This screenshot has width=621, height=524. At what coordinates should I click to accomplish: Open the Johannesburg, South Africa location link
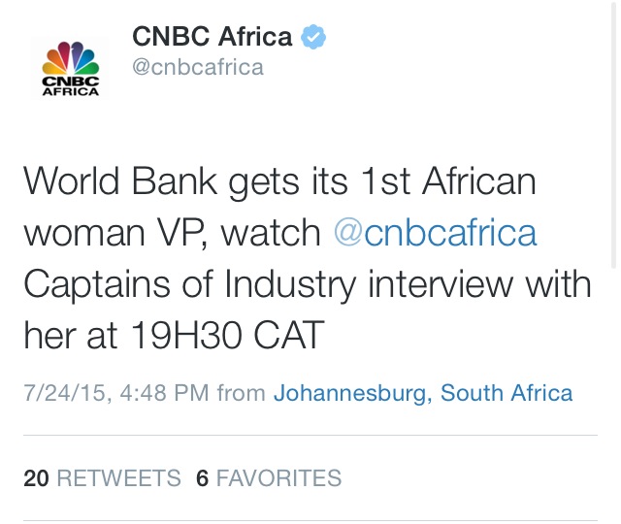pos(423,393)
